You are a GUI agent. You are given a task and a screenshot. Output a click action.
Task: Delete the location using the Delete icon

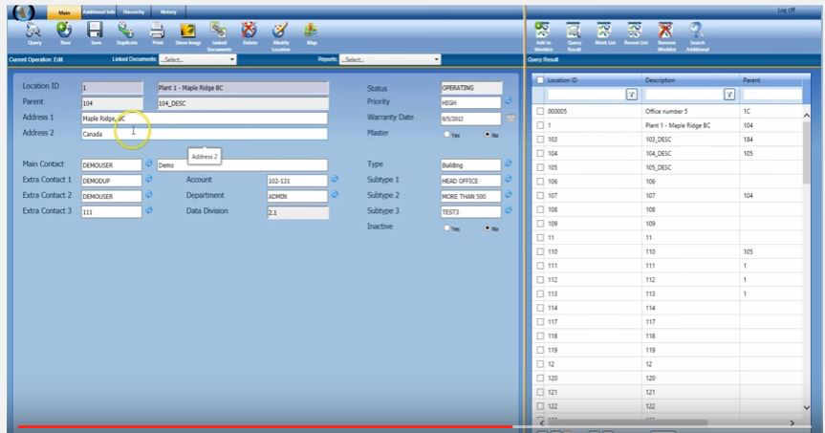pyautogui.click(x=250, y=33)
